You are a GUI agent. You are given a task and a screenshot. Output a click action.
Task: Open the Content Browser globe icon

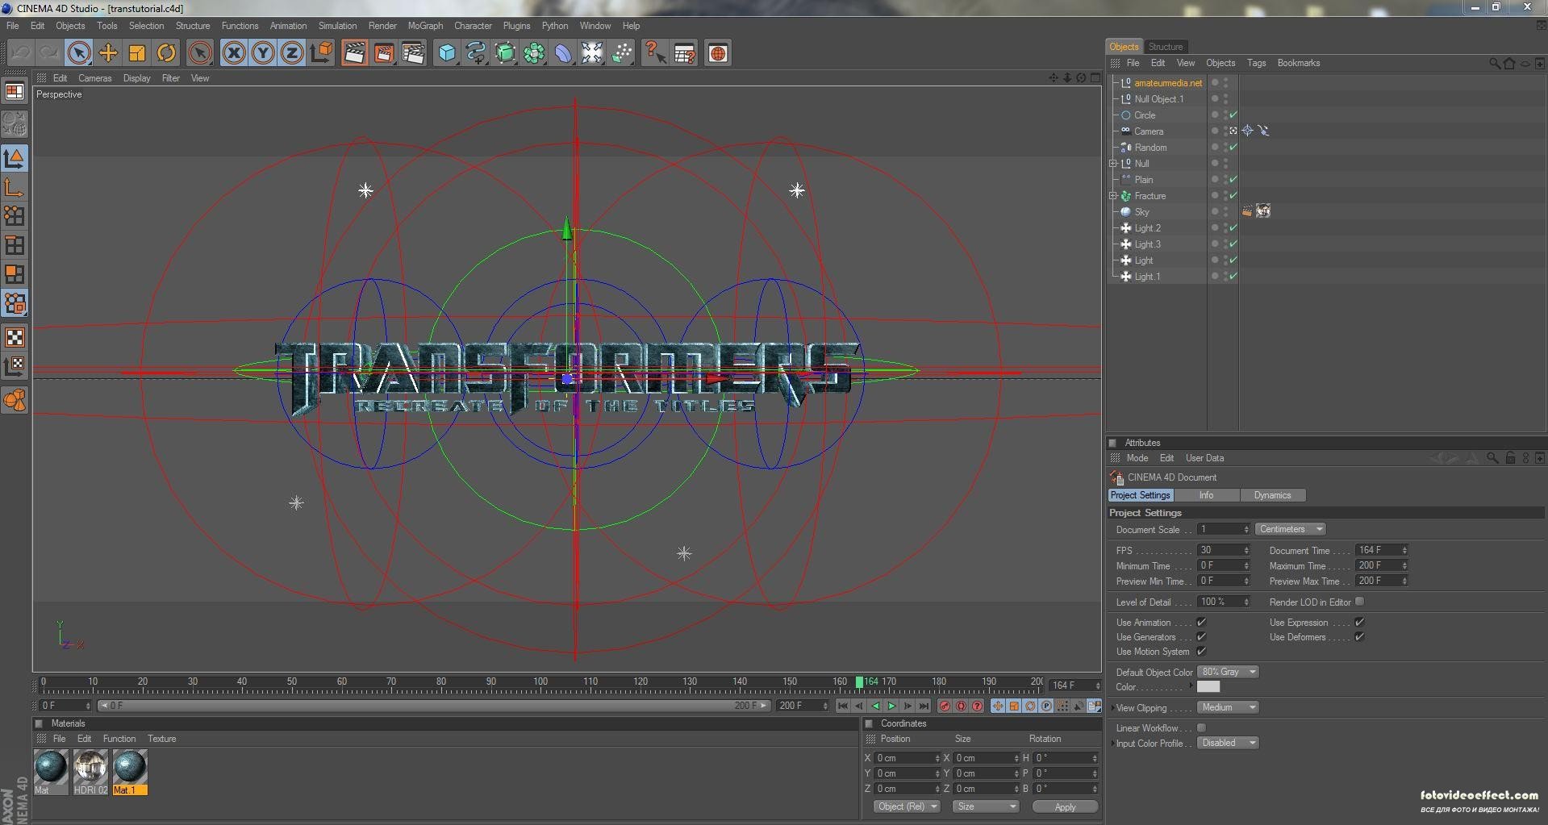[718, 53]
